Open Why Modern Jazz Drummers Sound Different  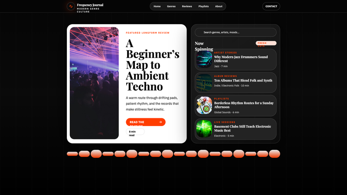pyautogui.click(x=241, y=59)
